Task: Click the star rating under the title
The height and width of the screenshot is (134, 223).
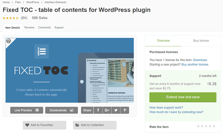Action: pos(11,18)
